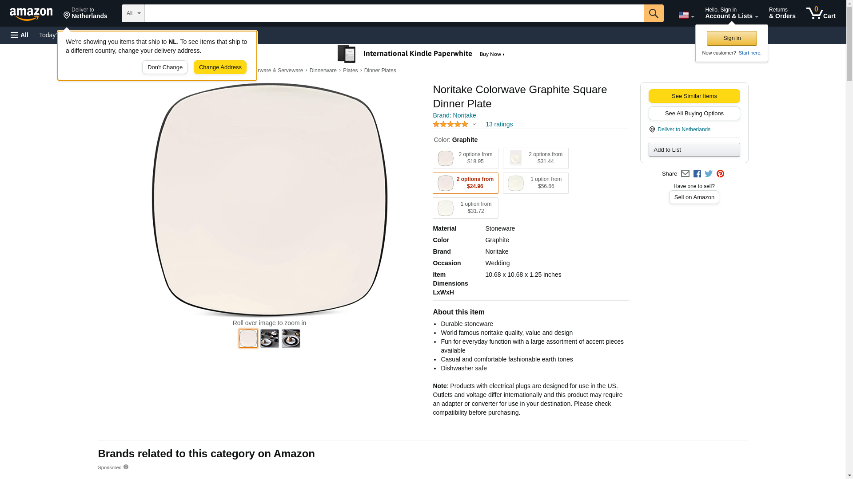The width and height of the screenshot is (853, 479).
Task: Open the shopping cart
Action: click(821, 13)
